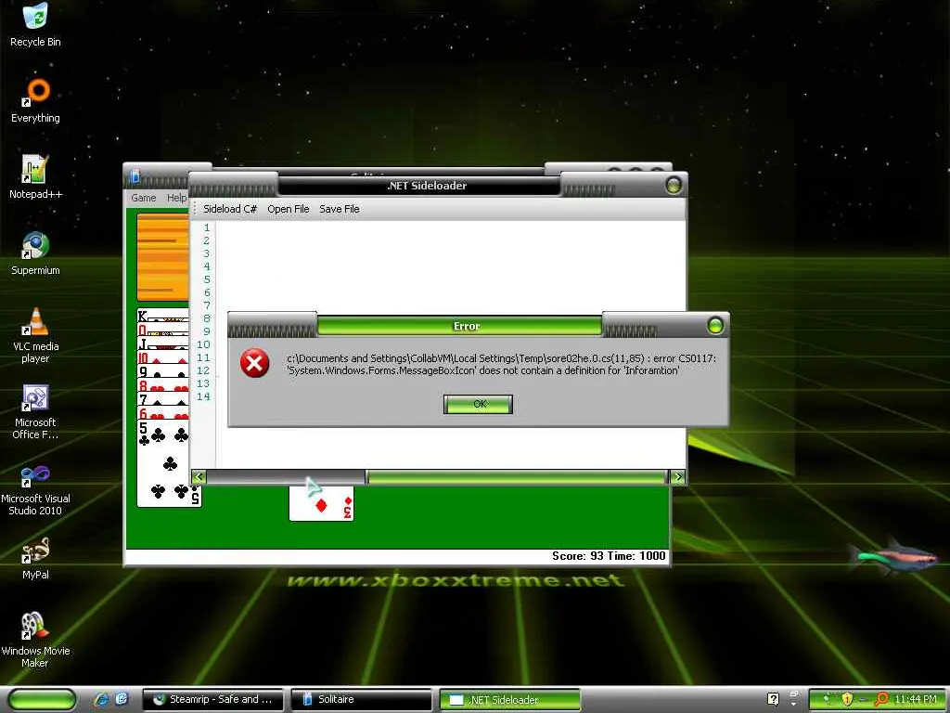Image resolution: width=950 pixels, height=713 pixels.
Task: Click the red error X icon
Action: coord(254,363)
